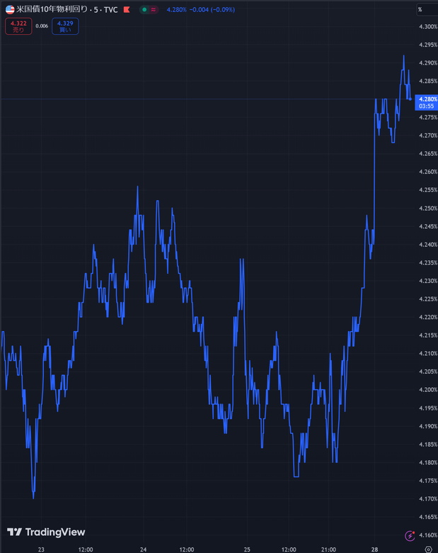Image resolution: width=438 pixels, height=553 pixels.
Task: Click the price change text -0.004 (-0.09%)
Action: tap(214, 10)
